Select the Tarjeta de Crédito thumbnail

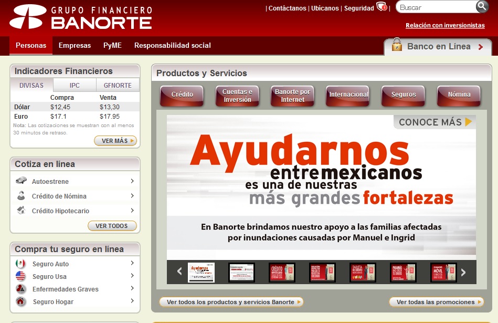(x=363, y=272)
